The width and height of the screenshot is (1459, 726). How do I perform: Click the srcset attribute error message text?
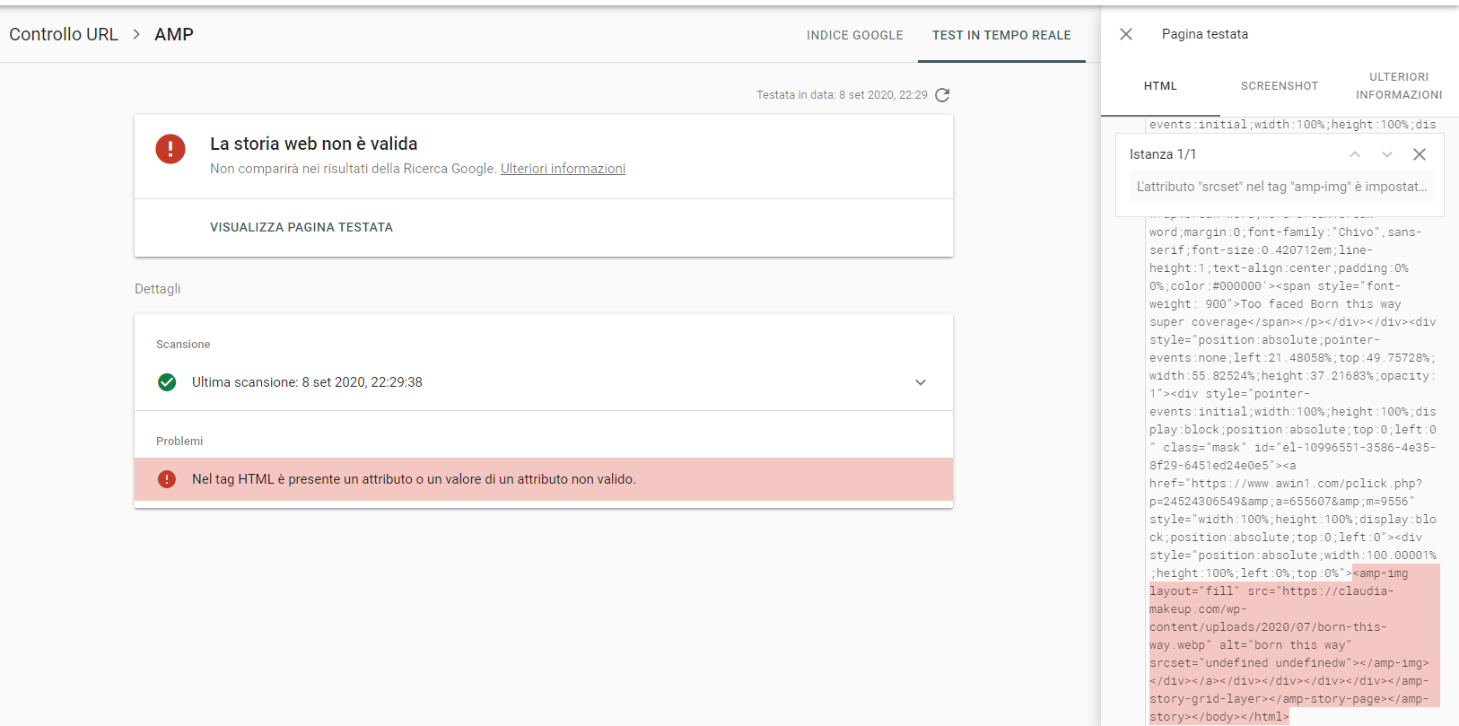[x=1281, y=187]
